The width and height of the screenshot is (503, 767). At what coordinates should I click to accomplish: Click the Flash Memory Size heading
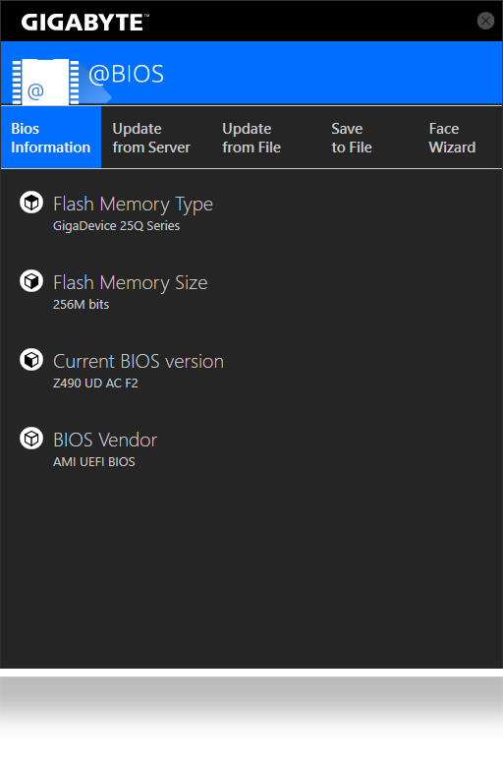(x=131, y=283)
